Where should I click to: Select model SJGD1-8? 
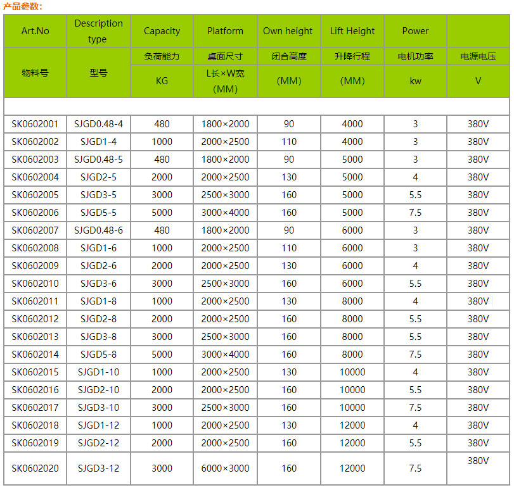tap(98, 301)
